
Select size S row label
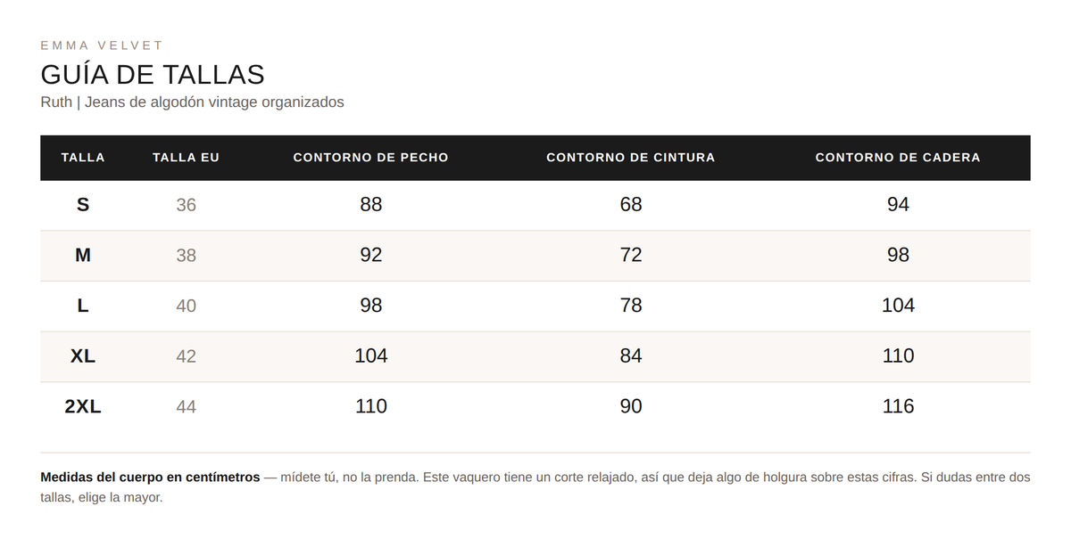coord(83,205)
